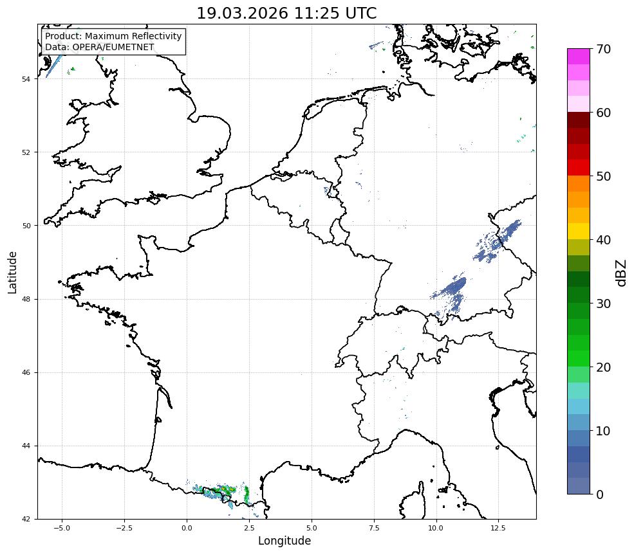Image resolution: width=634 pixels, height=553 pixels.
Task: Click the title "19.03.2026 11:25 UTC"
Action: (286, 13)
